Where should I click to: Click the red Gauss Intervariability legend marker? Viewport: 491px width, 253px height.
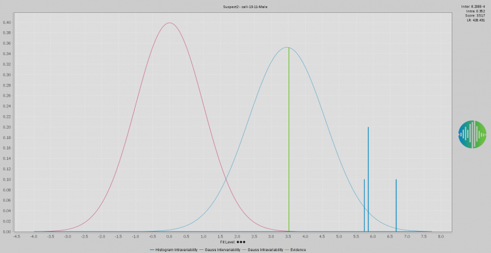[x=201, y=250]
